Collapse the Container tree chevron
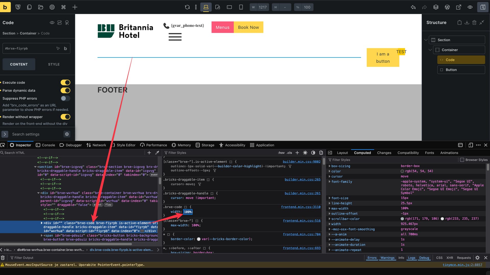Image resolution: width=490 pixels, height=275 pixels. 430,50
